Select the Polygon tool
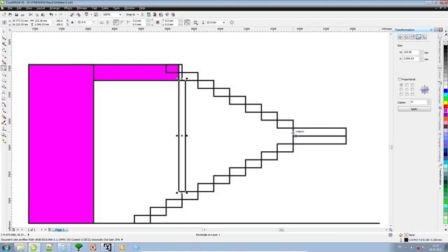 coord(4,80)
